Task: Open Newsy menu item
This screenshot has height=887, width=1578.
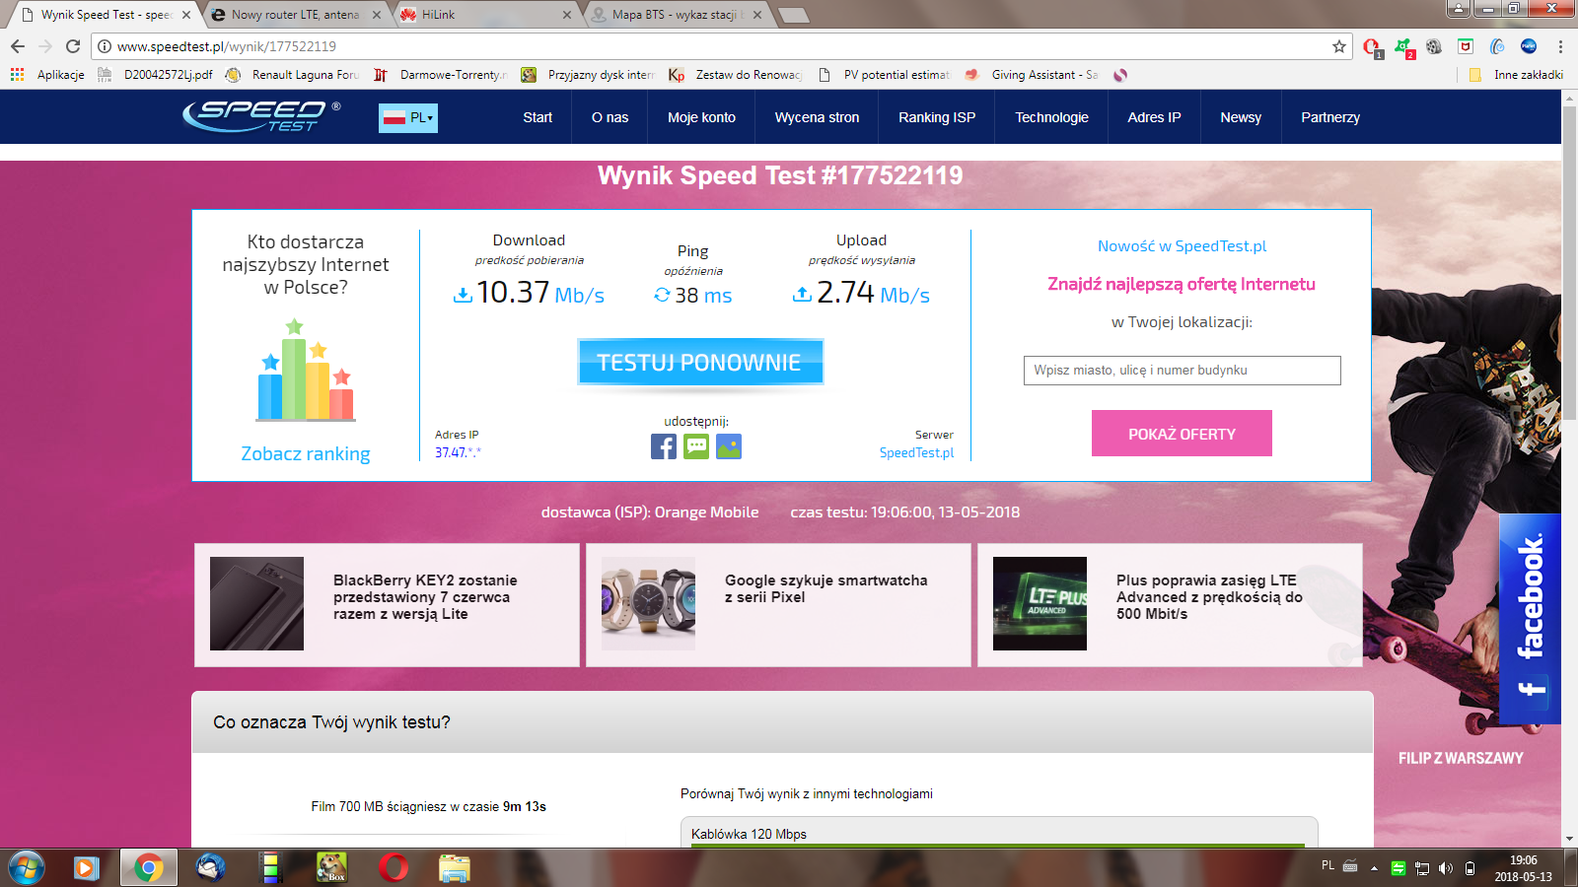Action: [1241, 117]
